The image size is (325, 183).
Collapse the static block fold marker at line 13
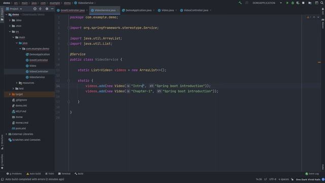(69, 80)
